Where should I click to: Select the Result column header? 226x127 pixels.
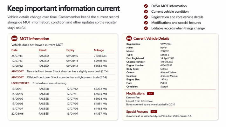43,50
